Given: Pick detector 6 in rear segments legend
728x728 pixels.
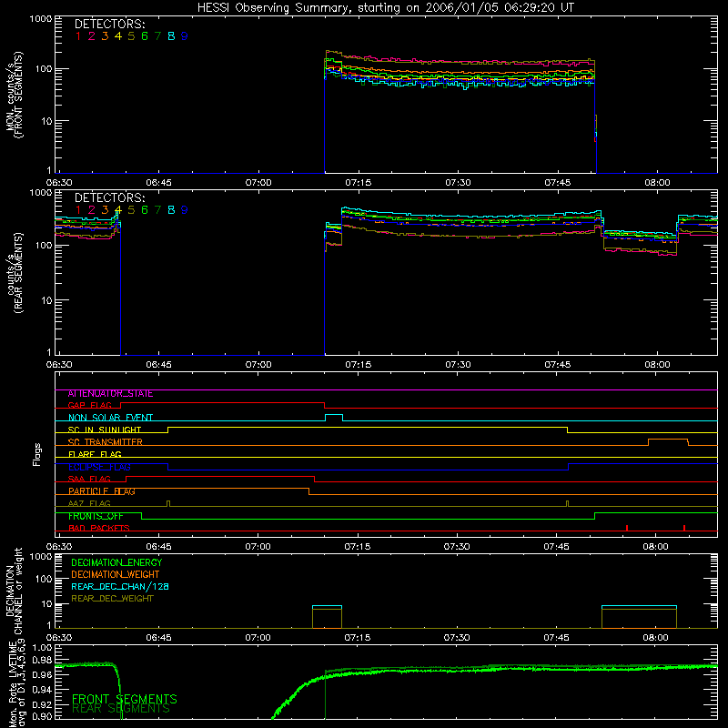Looking at the screenshot, I should coord(145,210).
